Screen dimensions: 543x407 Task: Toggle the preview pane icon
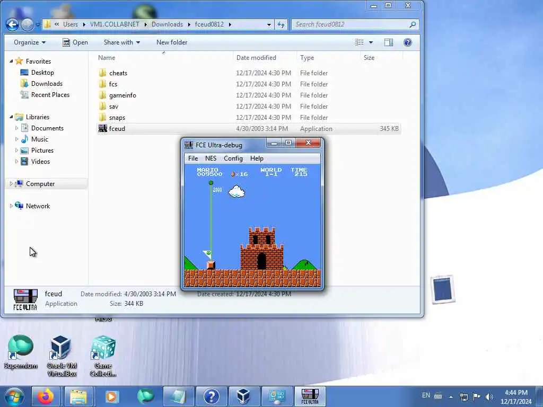click(389, 42)
